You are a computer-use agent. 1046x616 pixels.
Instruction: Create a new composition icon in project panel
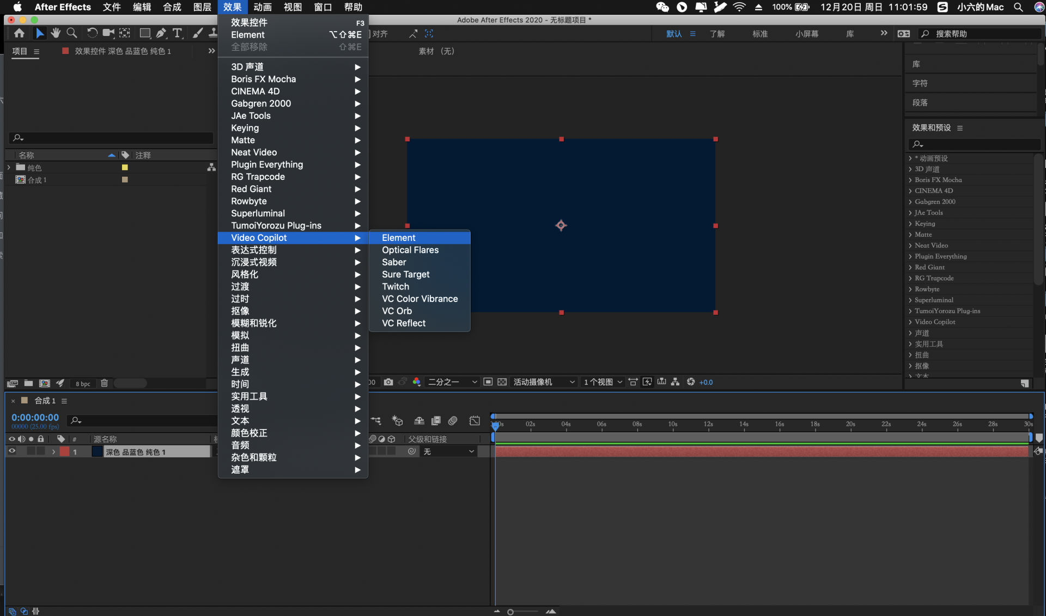[x=45, y=383]
